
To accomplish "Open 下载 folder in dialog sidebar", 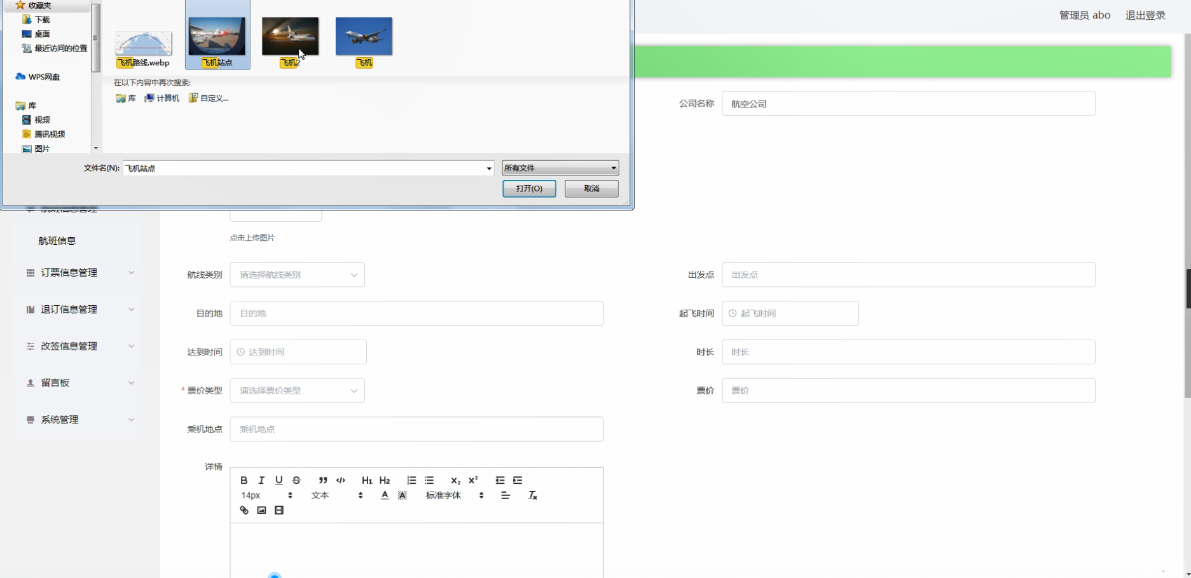I will tap(36, 20).
